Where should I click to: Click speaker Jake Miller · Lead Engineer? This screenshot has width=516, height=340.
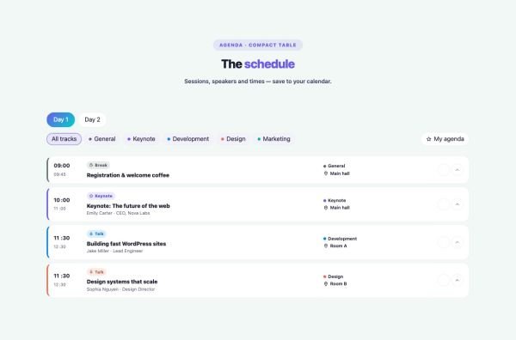point(114,251)
